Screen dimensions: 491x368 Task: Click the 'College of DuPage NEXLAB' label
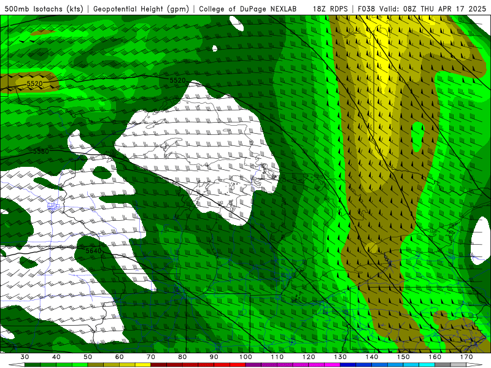[248, 9]
